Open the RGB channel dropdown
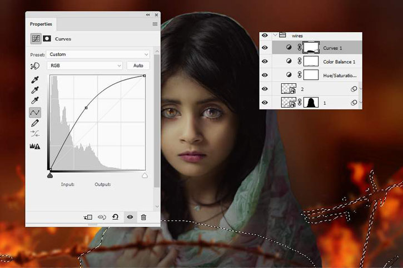Screen dimensions: 403x268 tap(85, 65)
